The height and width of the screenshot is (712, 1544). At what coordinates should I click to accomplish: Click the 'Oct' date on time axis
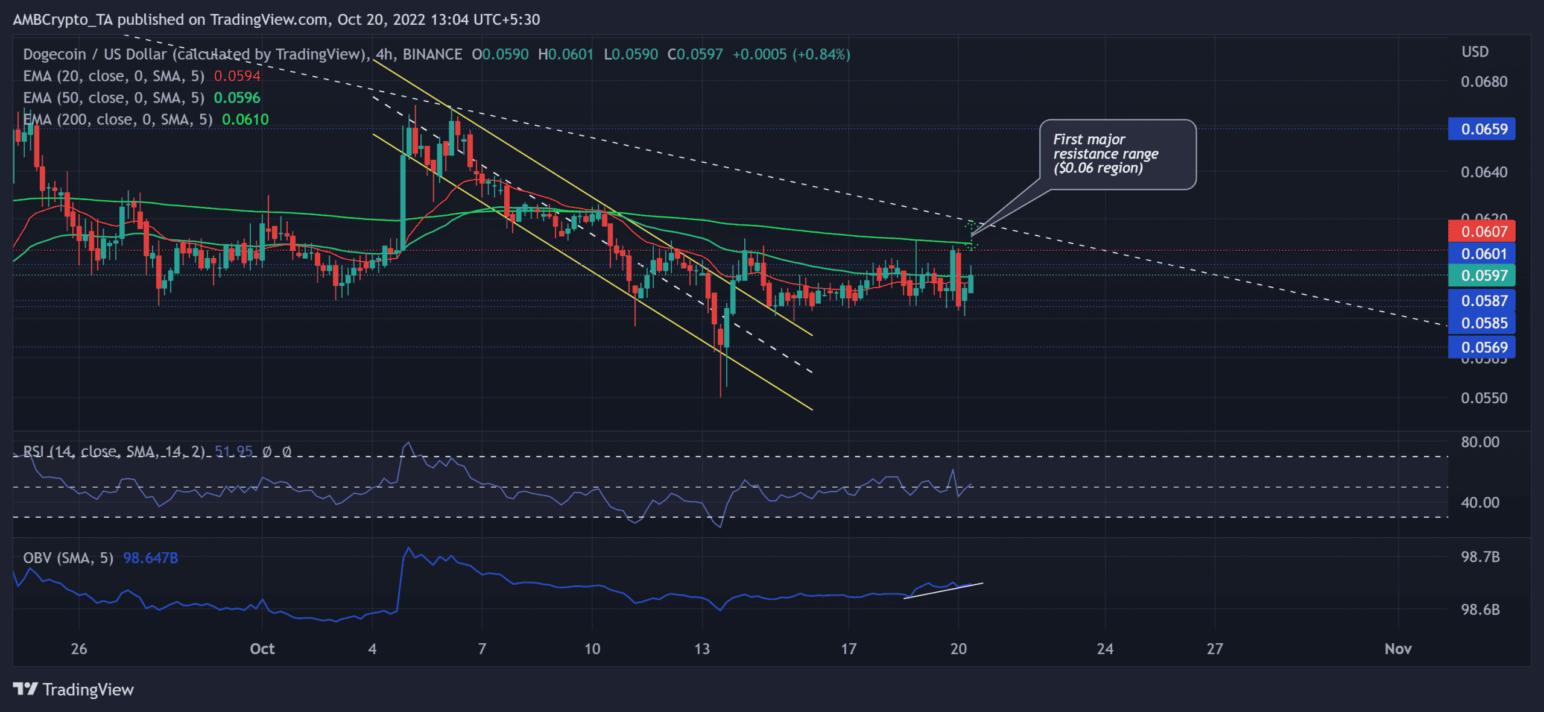coord(262,649)
